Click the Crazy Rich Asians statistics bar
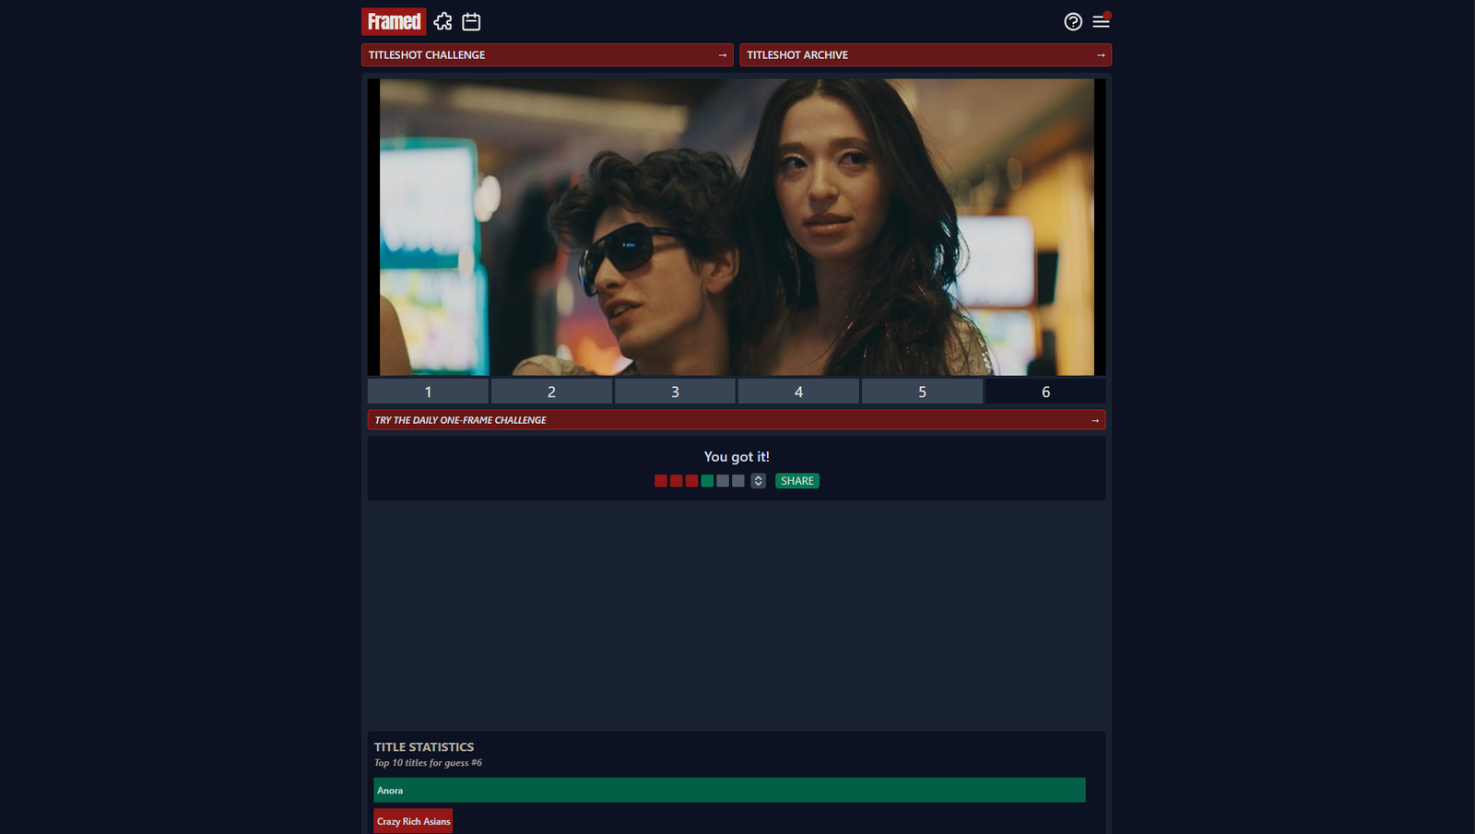 (x=413, y=821)
